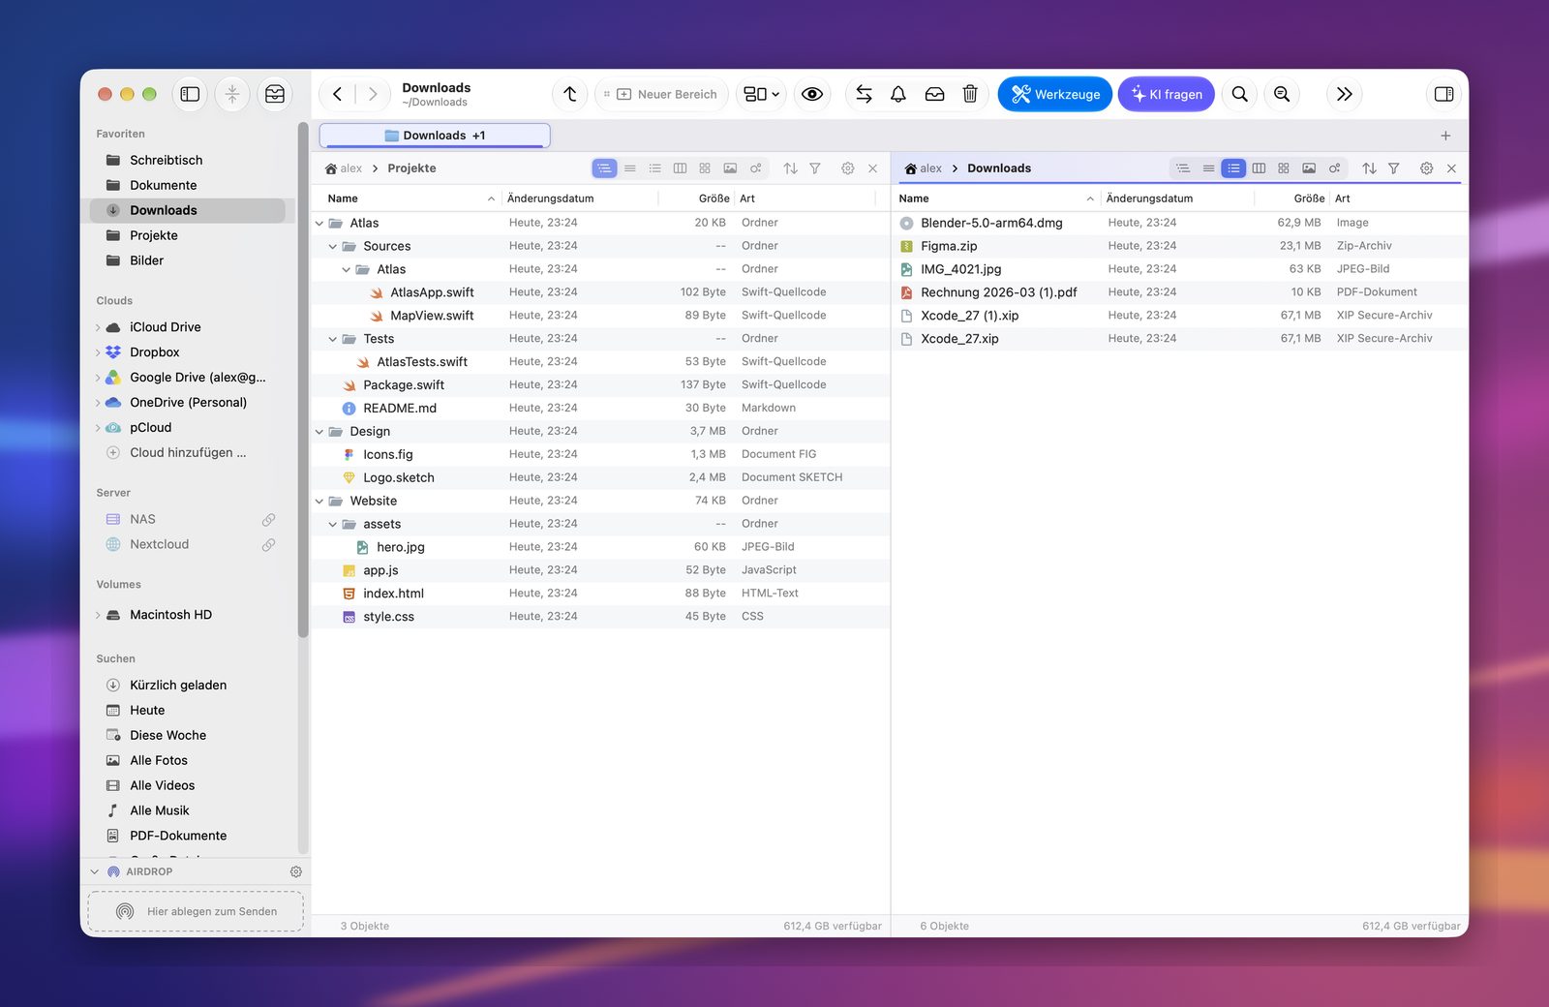The height and width of the screenshot is (1007, 1549).
Task: Collapse the Design folder
Action: point(319,432)
